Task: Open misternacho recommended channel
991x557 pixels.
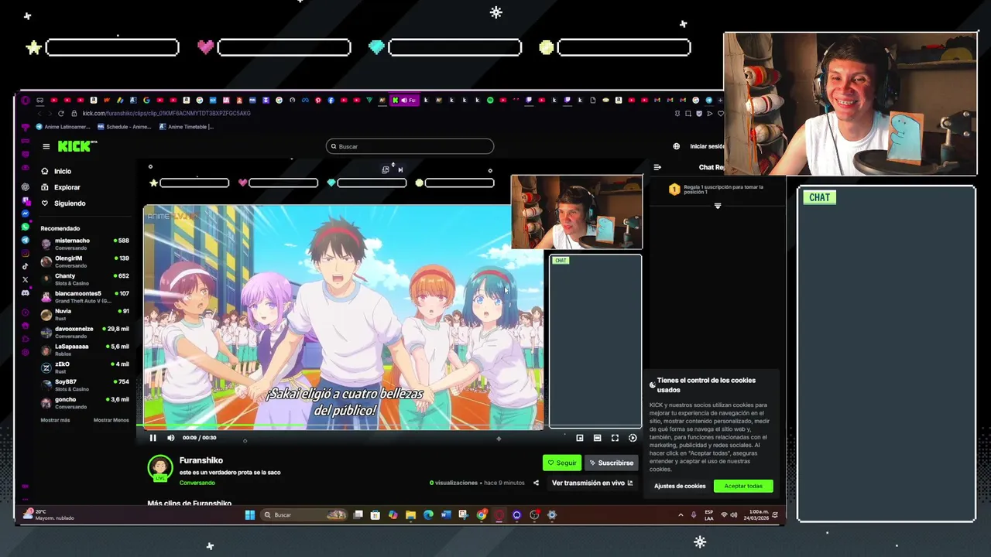Action: [85, 244]
